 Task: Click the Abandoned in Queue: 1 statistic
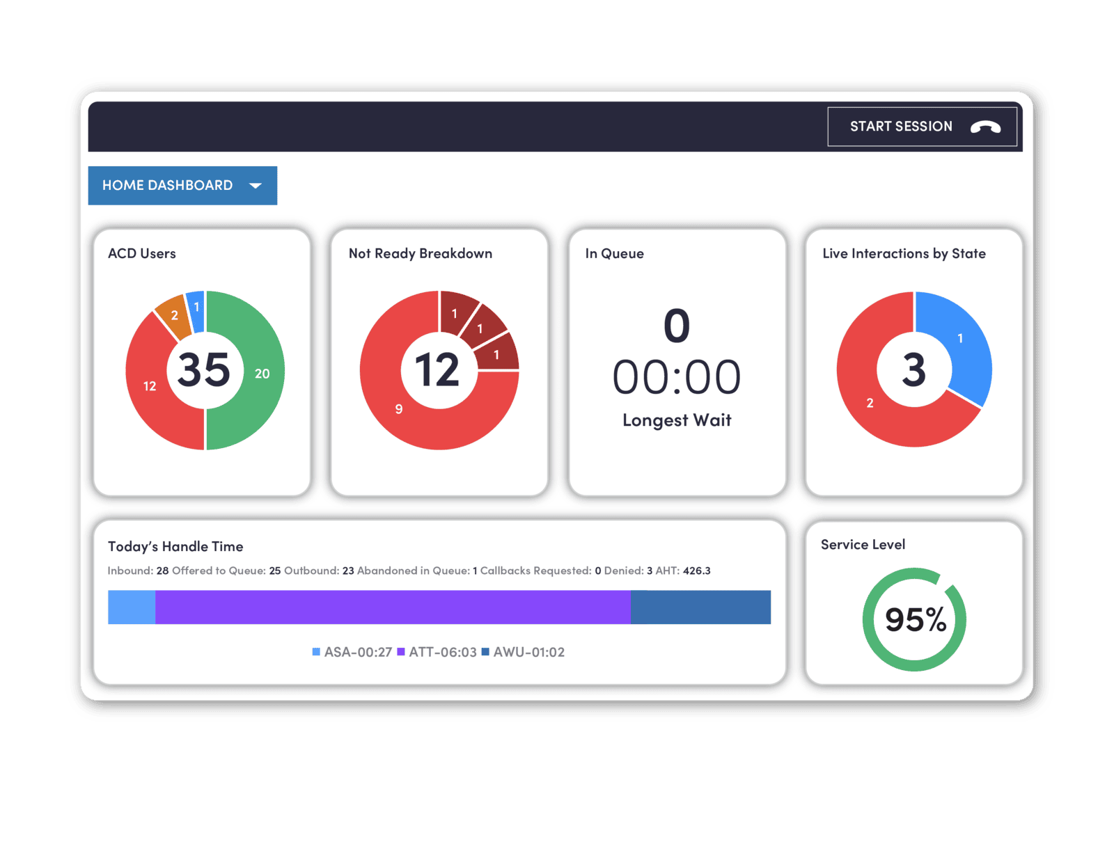point(417,571)
